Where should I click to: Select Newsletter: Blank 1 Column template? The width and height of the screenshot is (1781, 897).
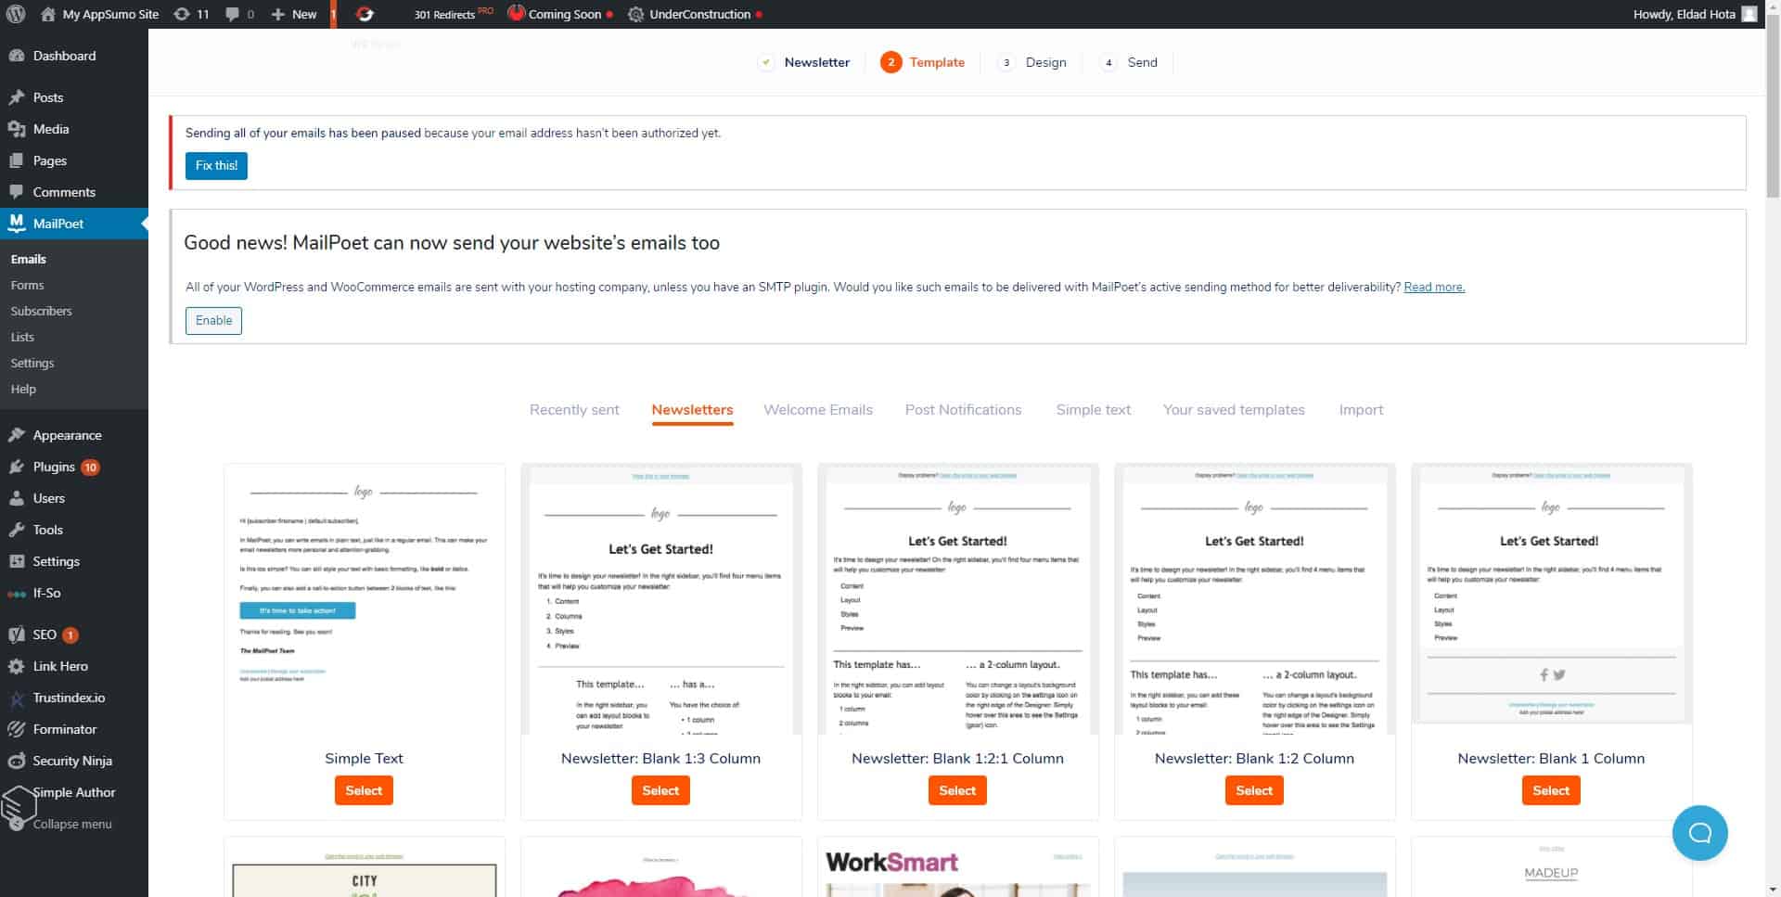(1551, 790)
